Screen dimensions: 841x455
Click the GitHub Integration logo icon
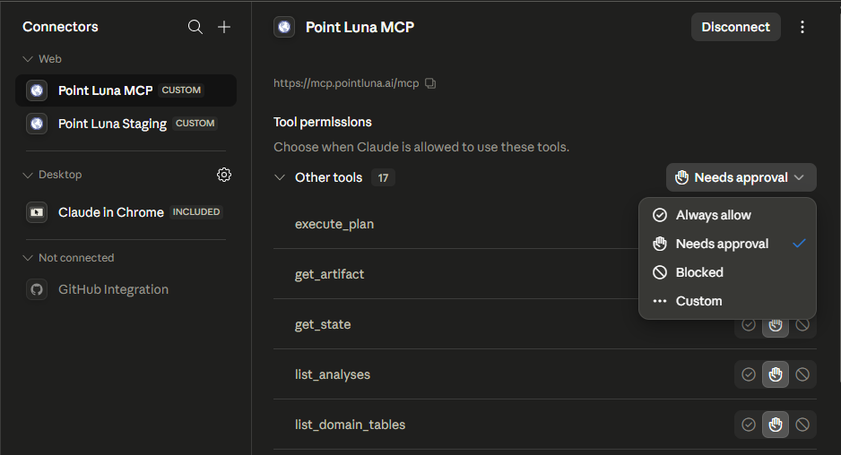37,289
